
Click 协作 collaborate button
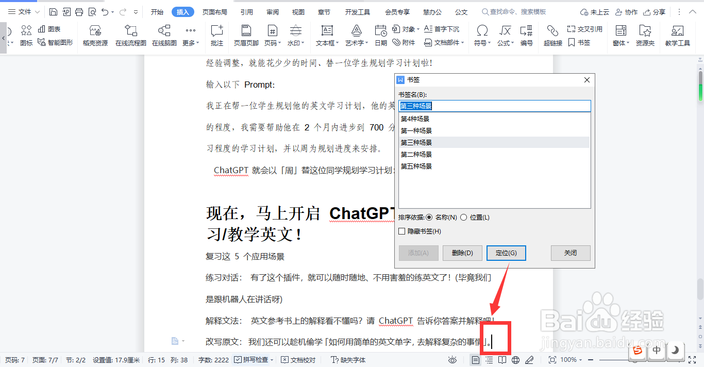point(626,12)
